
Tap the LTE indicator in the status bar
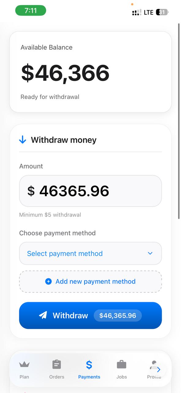pos(148,12)
